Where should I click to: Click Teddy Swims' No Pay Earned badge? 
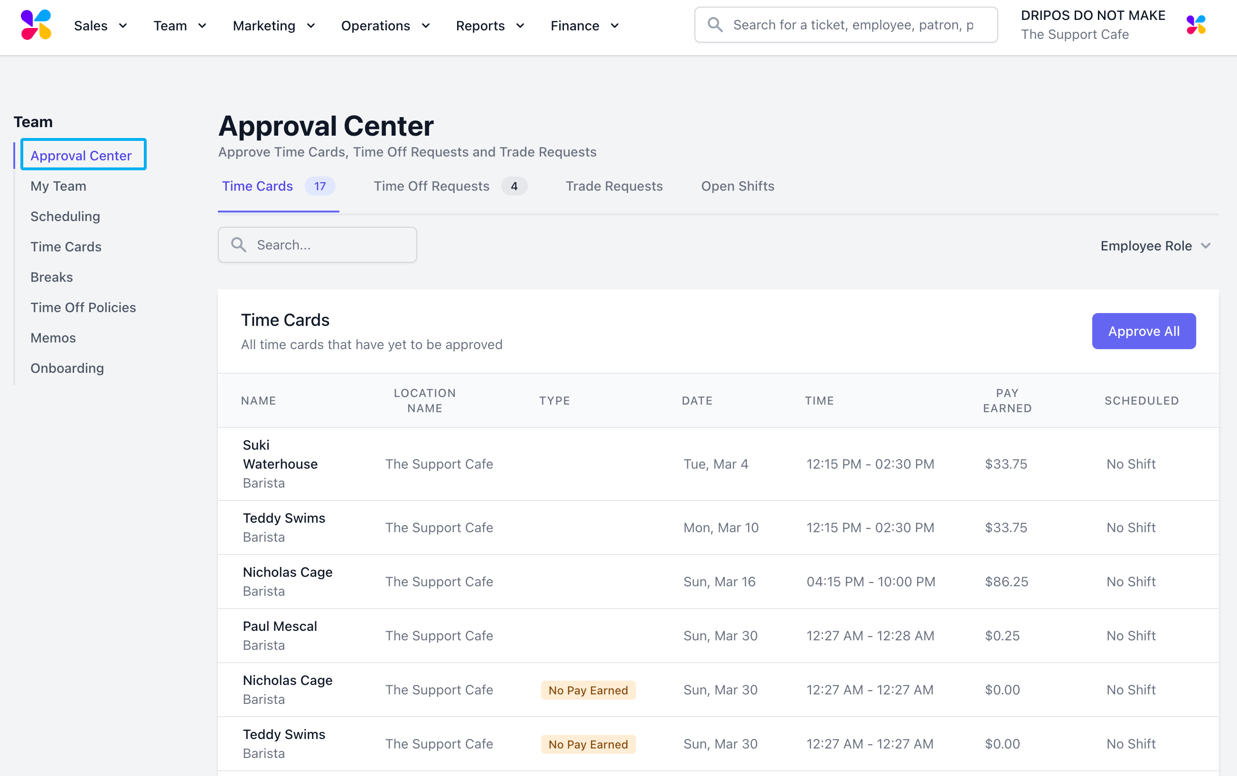(588, 744)
